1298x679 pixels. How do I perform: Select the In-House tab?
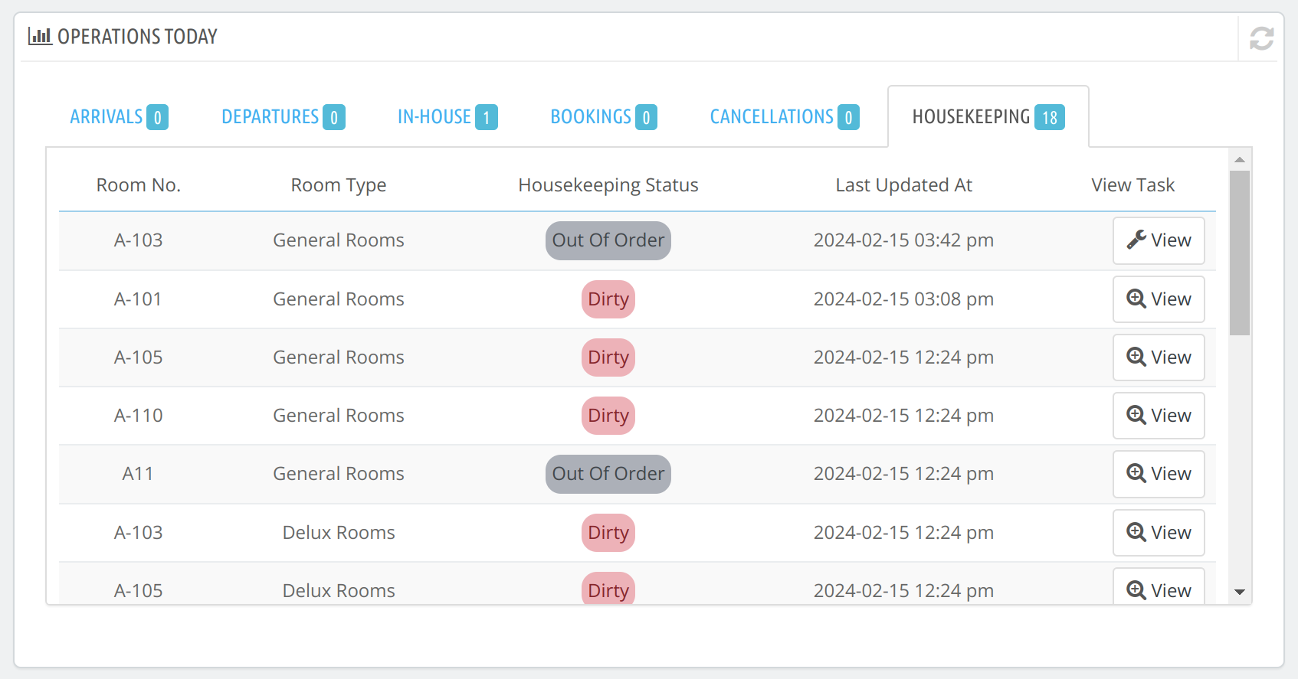tap(447, 117)
